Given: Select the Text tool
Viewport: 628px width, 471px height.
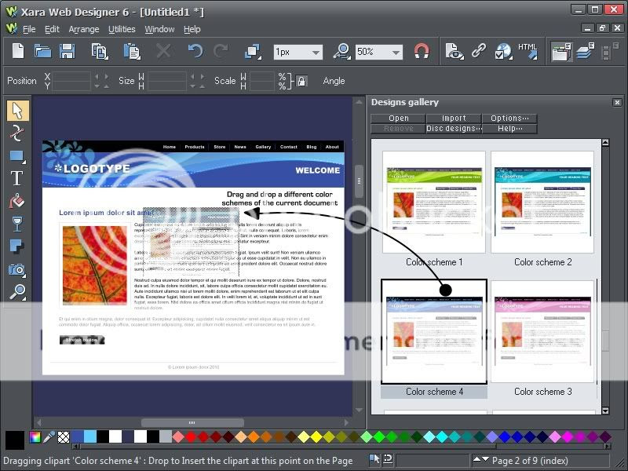Looking at the screenshot, I should pyautogui.click(x=16, y=178).
